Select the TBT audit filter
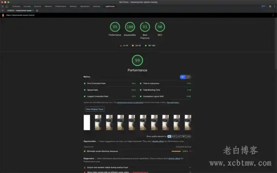The image size is (277, 173). click(184, 136)
